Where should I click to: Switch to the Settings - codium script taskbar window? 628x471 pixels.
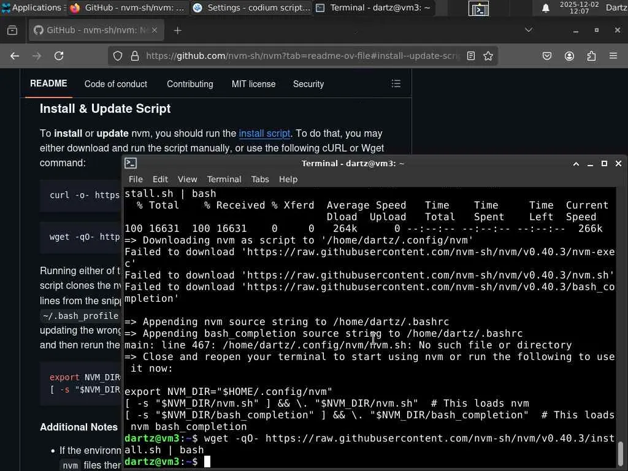pyautogui.click(x=251, y=7)
